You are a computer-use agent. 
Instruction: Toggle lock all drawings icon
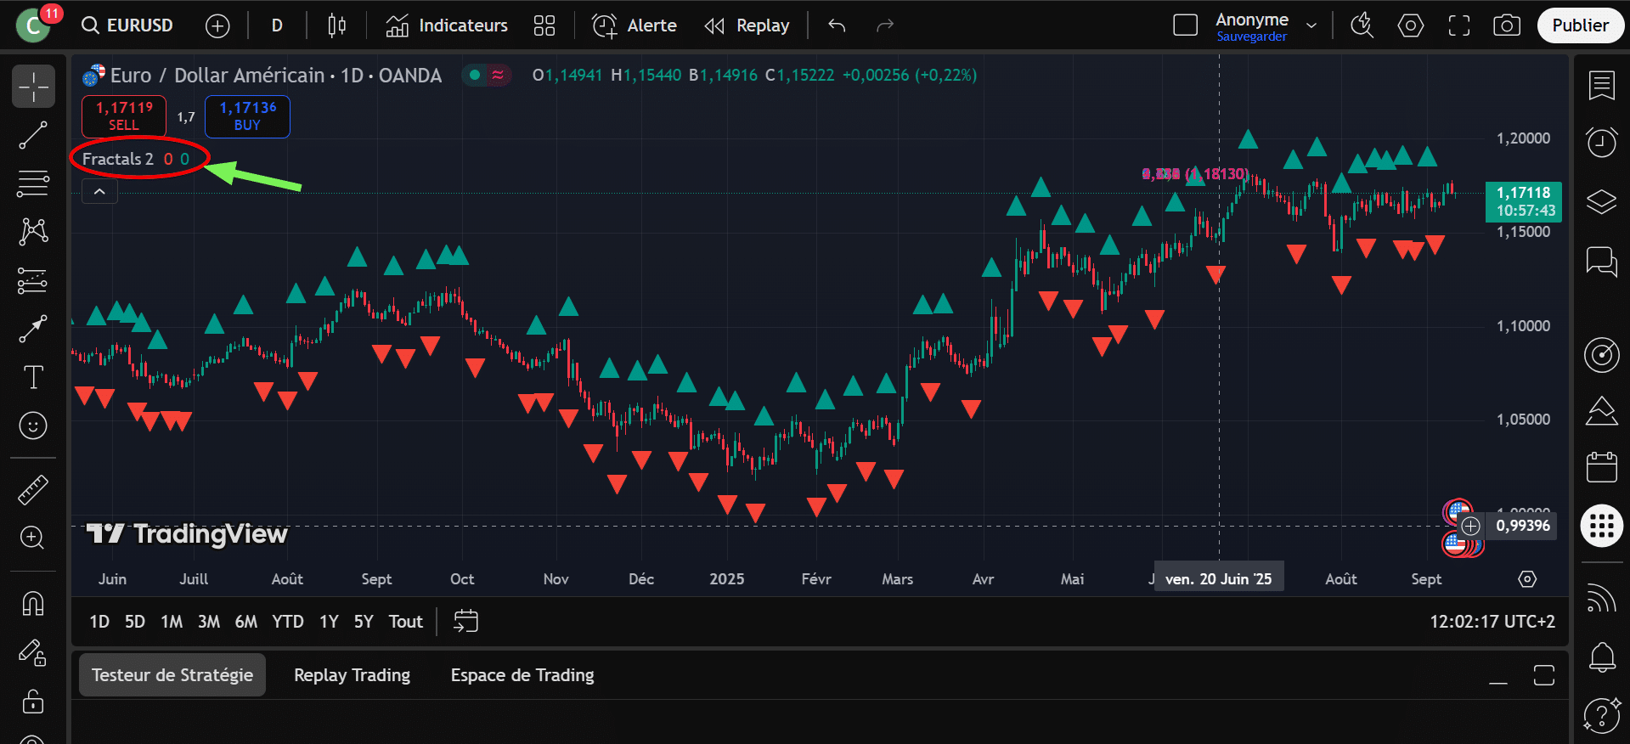[x=33, y=702]
